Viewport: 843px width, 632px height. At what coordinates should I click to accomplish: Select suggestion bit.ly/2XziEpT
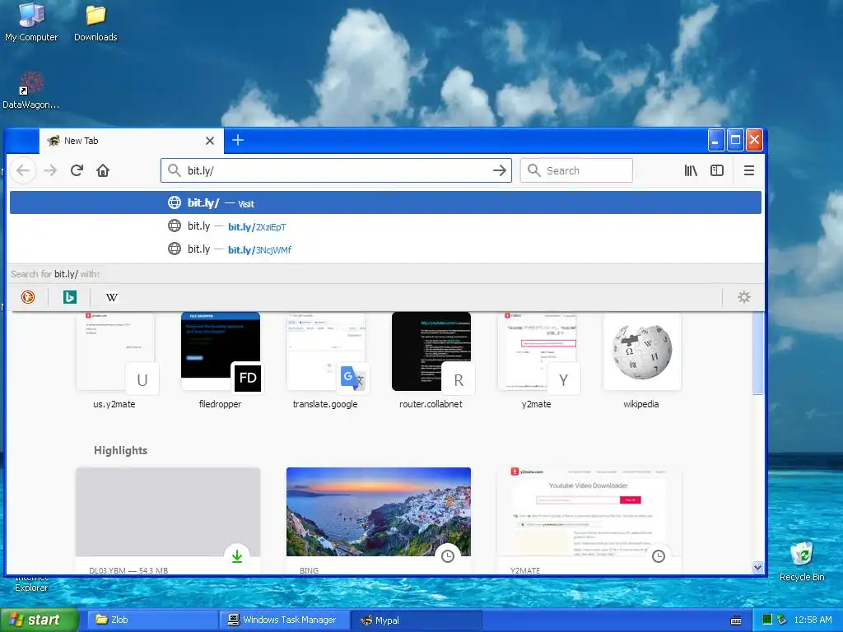385,226
